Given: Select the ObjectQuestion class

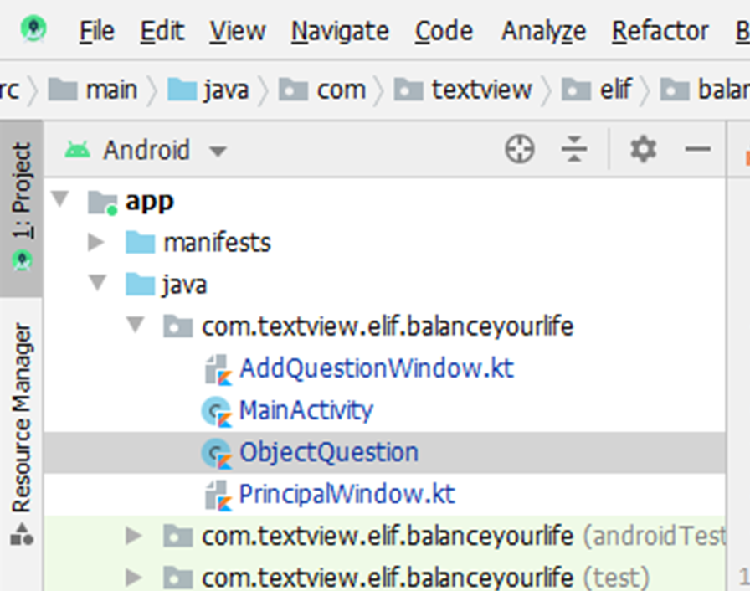Looking at the screenshot, I should click(x=384, y=452).
